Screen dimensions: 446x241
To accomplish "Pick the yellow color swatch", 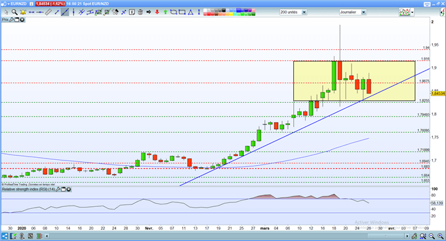I will click(x=231, y=14).
